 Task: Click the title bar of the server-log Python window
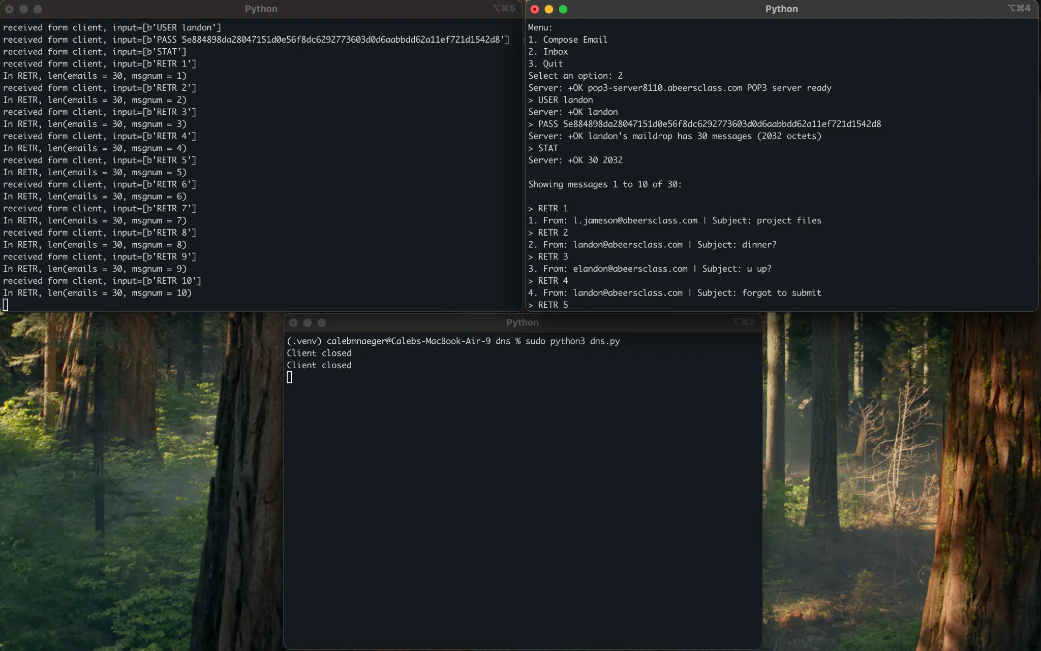(x=261, y=9)
